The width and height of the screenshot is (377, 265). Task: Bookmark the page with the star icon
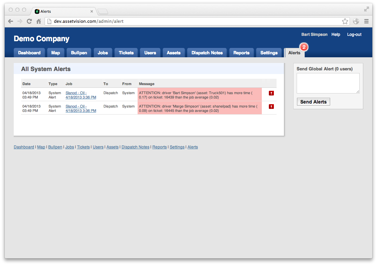tap(345, 21)
